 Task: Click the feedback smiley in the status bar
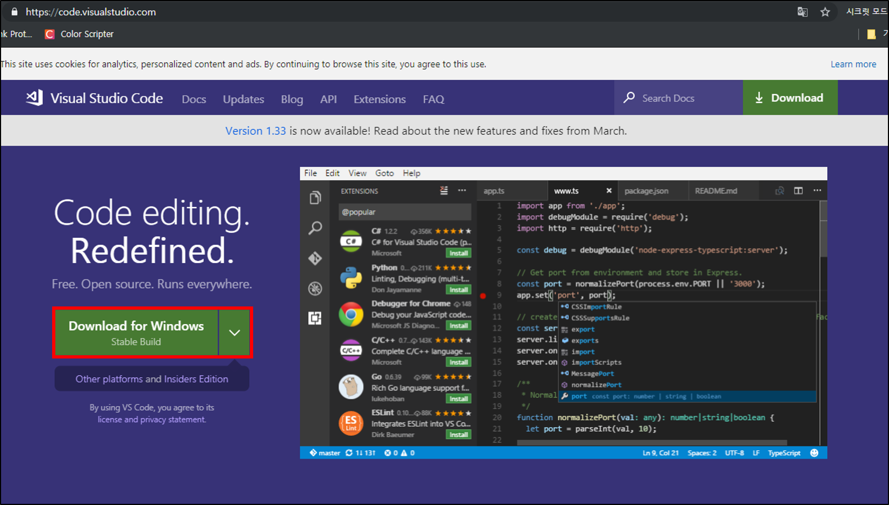[814, 453]
